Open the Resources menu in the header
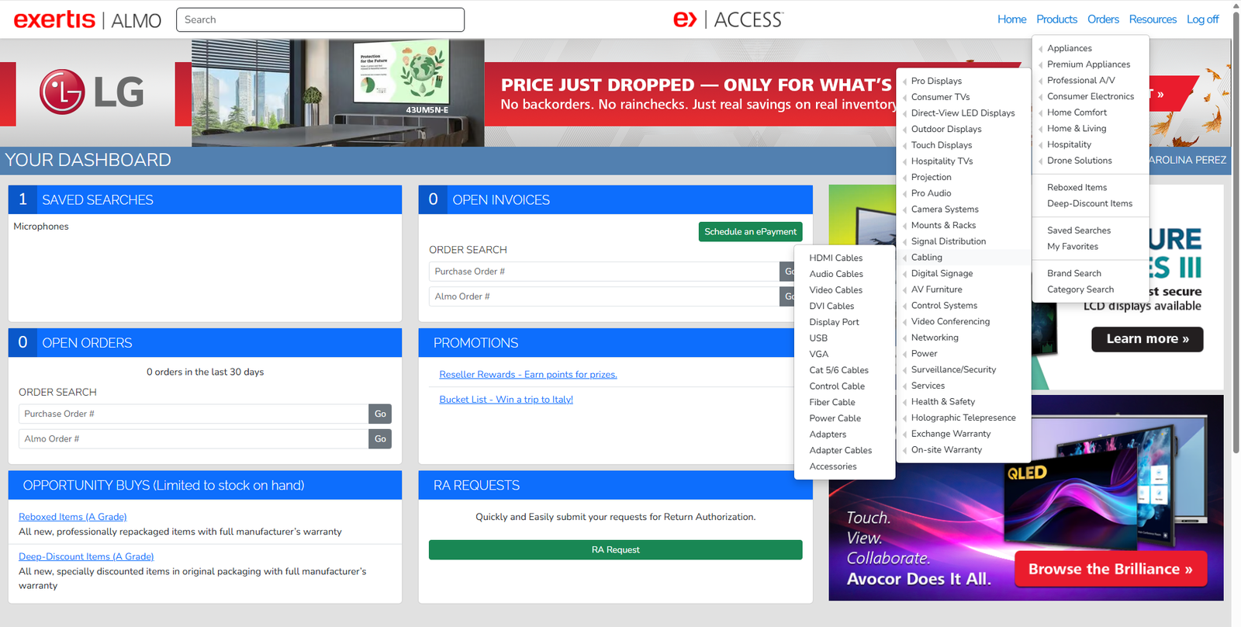1241x627 pixels. 1153,19
